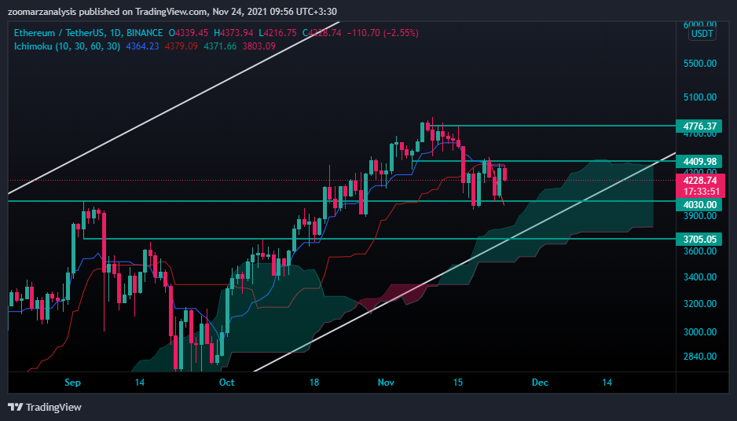This screenshot has height=421, width=737.
Task: Click the close price C4228.74 value
Action: tap(321, 33)
